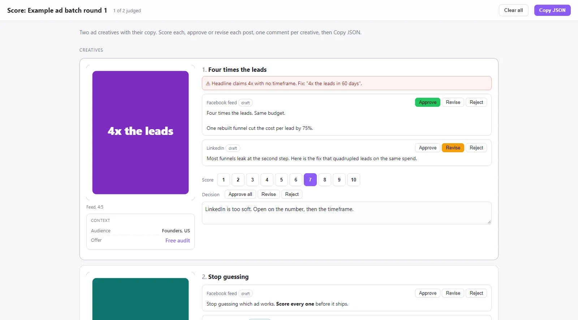Approve the LinkedIn post copy
The width and height of the screenshot is (578, 320).
pyautogui.click(x=428, y=148)
